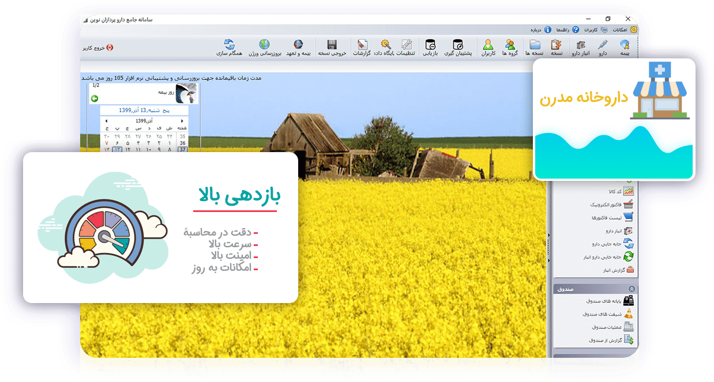This screenshot has height=382, width=714.
Task: Open the آذر 1399 month dropdown
Action: click(144, 121)
